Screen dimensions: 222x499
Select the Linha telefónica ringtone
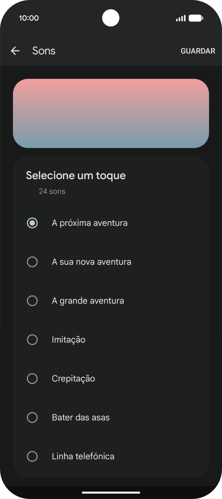32,456
